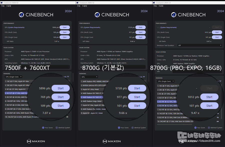This screenshot has width=225, height=147.
Task: Select row '1. AMD Radeon PRO W6800' in middle window
Action: click(95, 82)
